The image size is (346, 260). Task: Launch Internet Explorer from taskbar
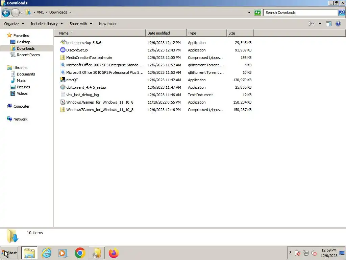point(47,253)
